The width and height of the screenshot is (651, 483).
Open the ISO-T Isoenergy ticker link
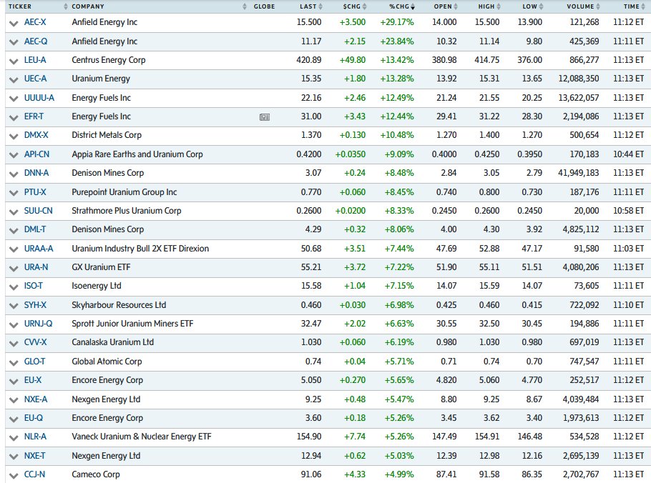pos(34,286)
